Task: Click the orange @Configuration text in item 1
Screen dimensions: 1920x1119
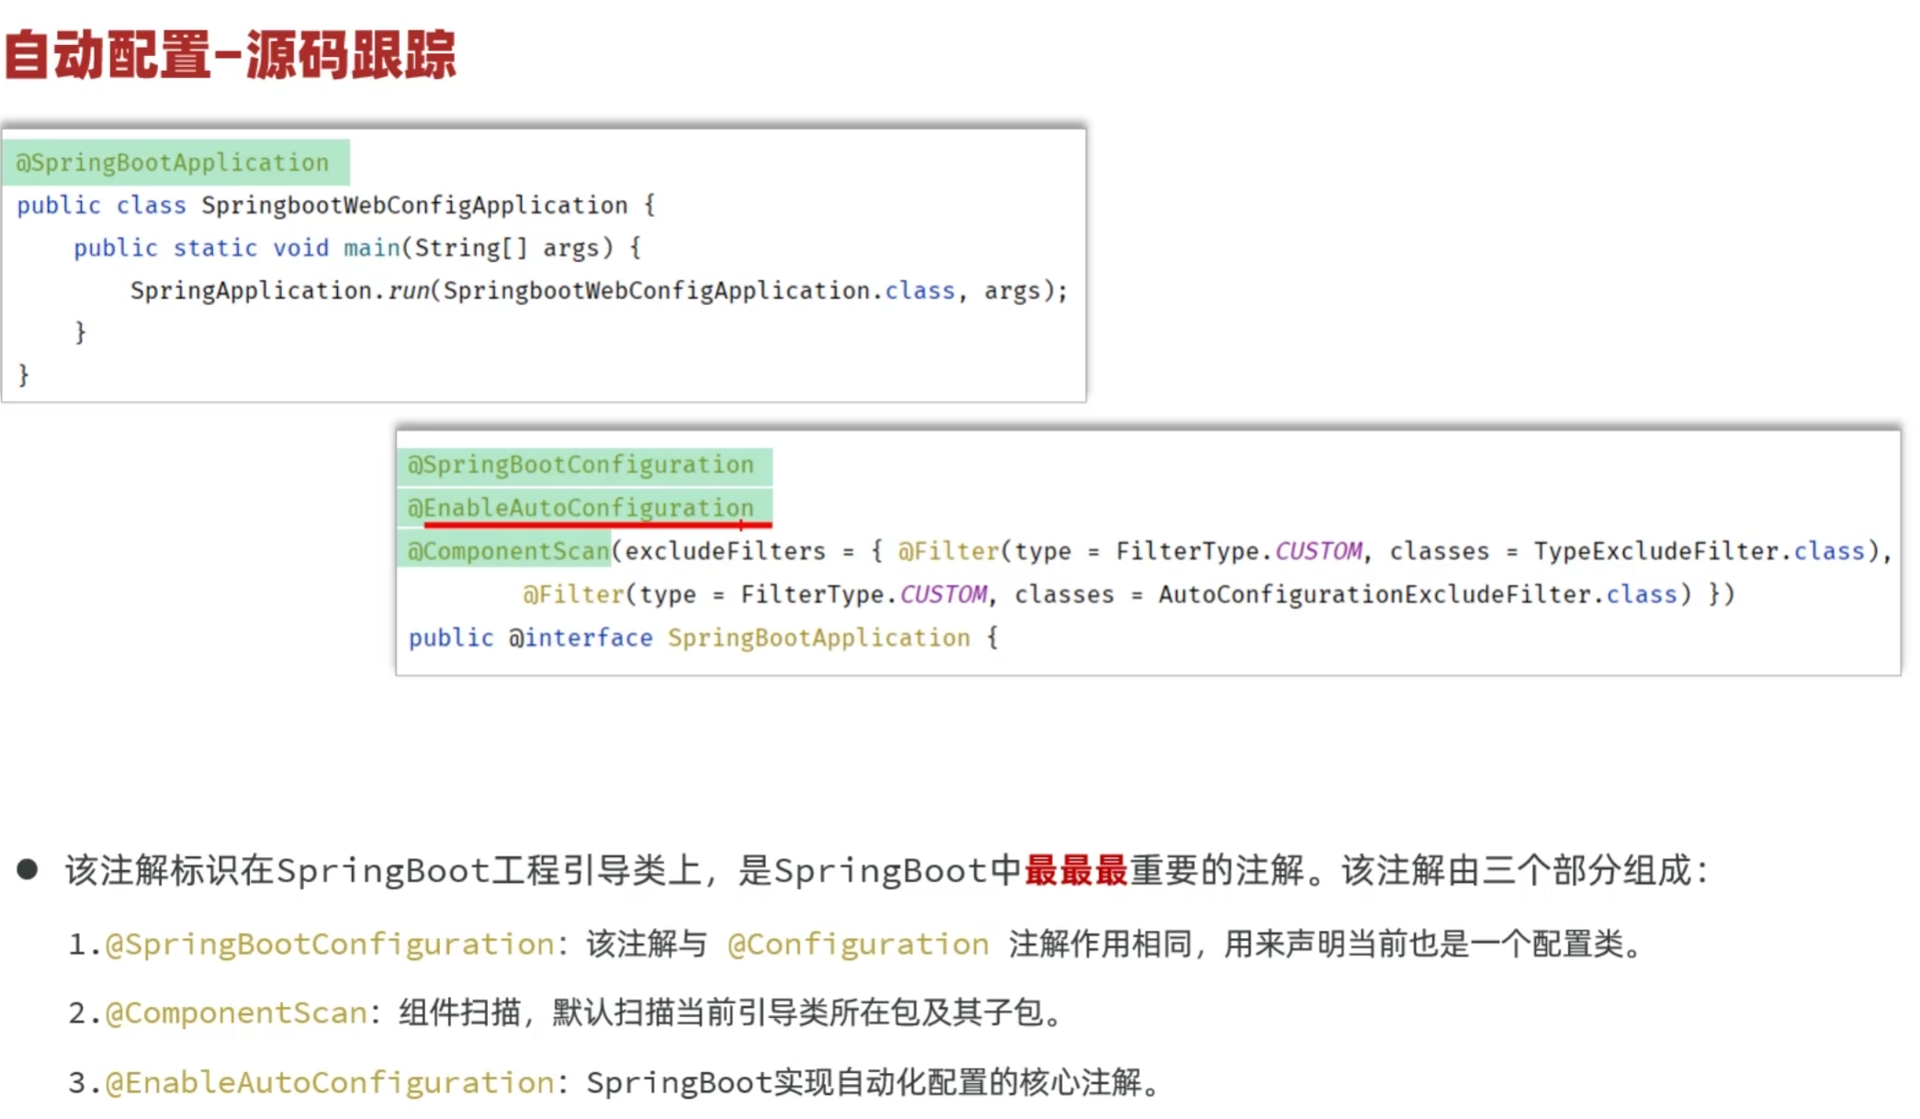Action: click(858, 944)
